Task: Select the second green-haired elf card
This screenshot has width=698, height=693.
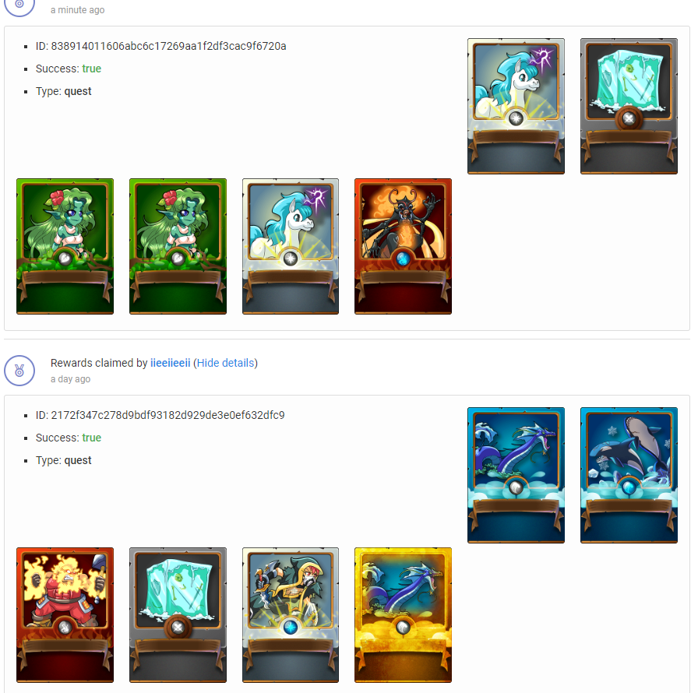Action: [x=178, y=246]
